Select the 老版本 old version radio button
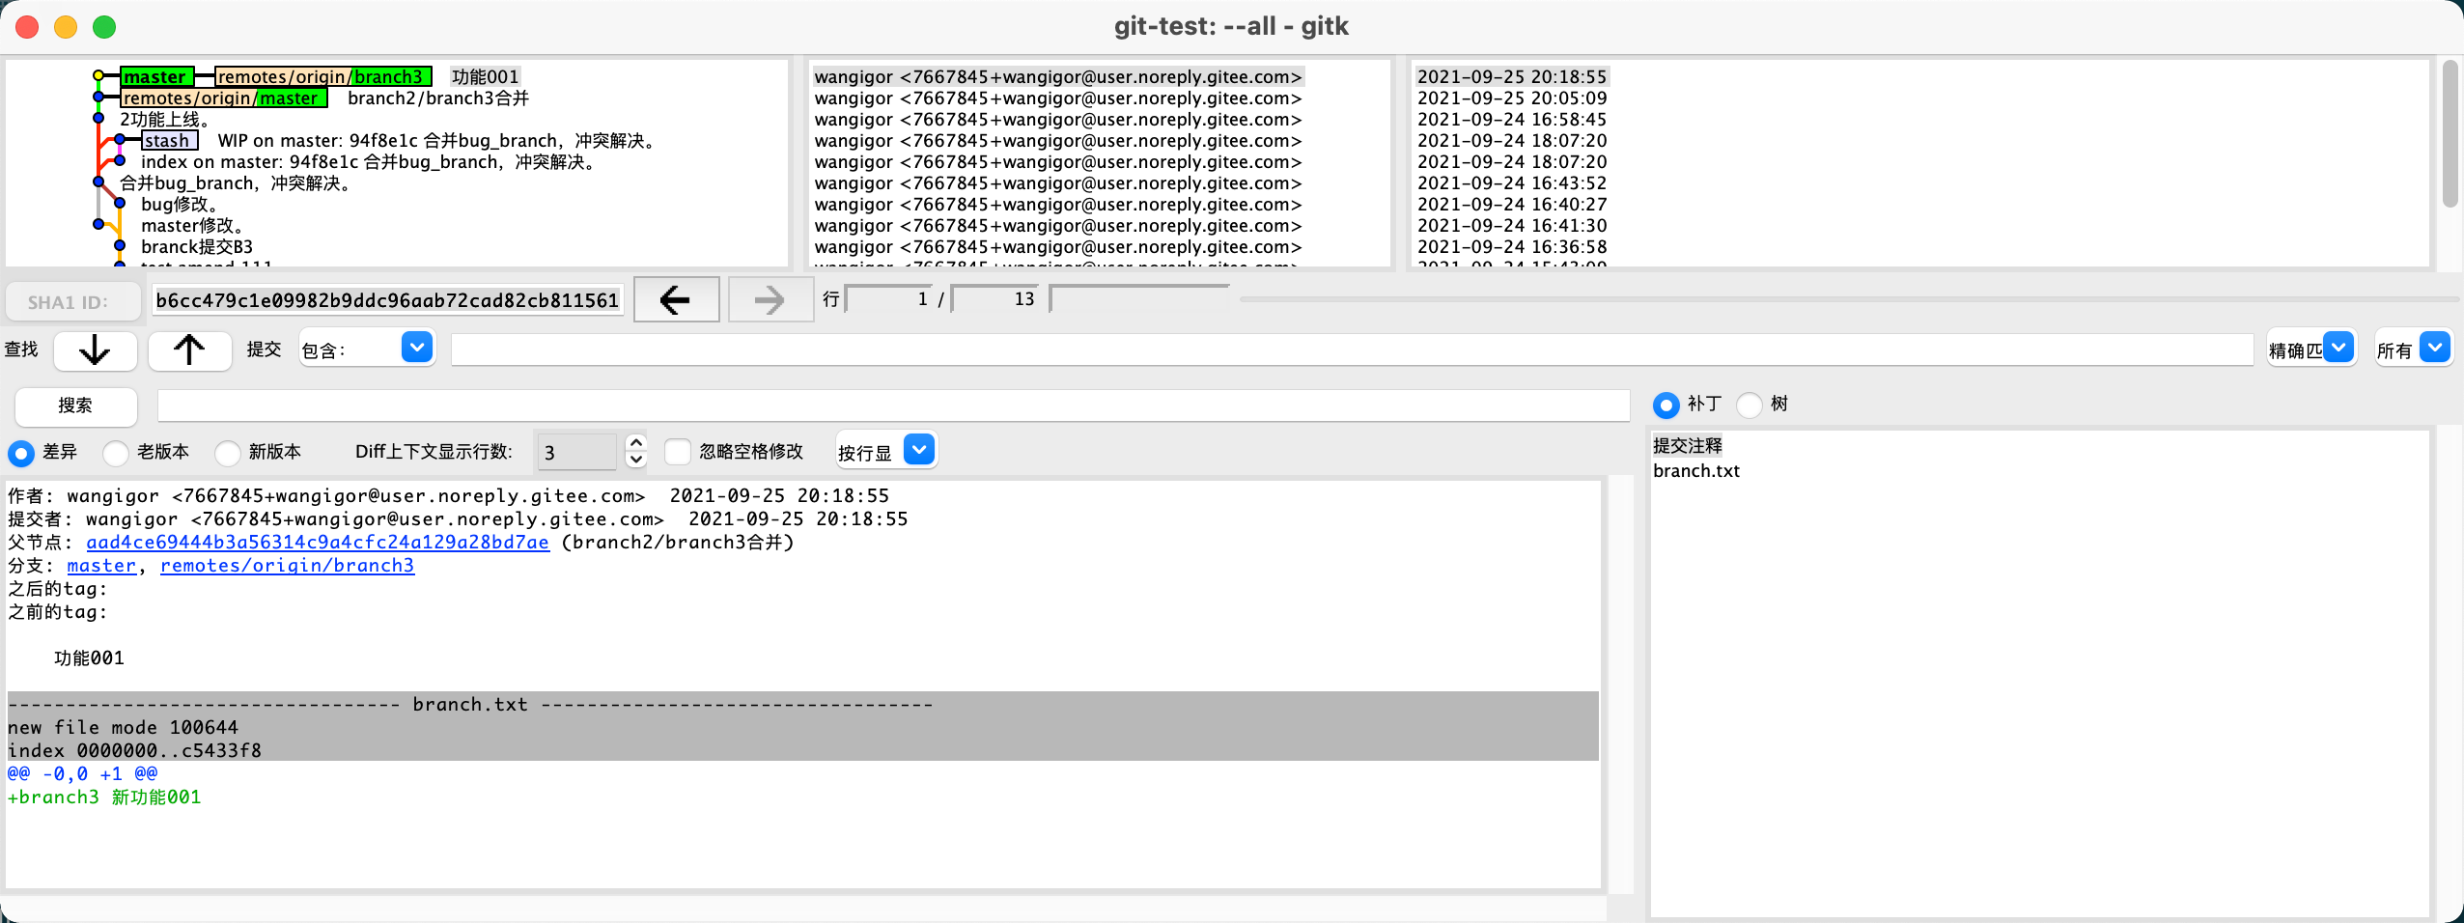Viewport: 2464px width, 923px height. [x=116, y=453]
